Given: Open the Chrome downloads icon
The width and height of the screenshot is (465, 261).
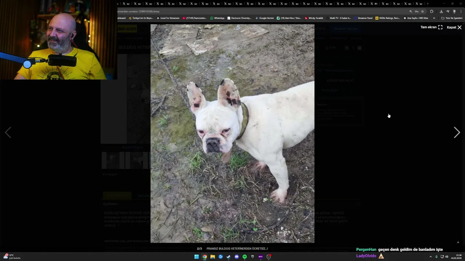Looking at the screenshot, I should (x=441, y=11).
